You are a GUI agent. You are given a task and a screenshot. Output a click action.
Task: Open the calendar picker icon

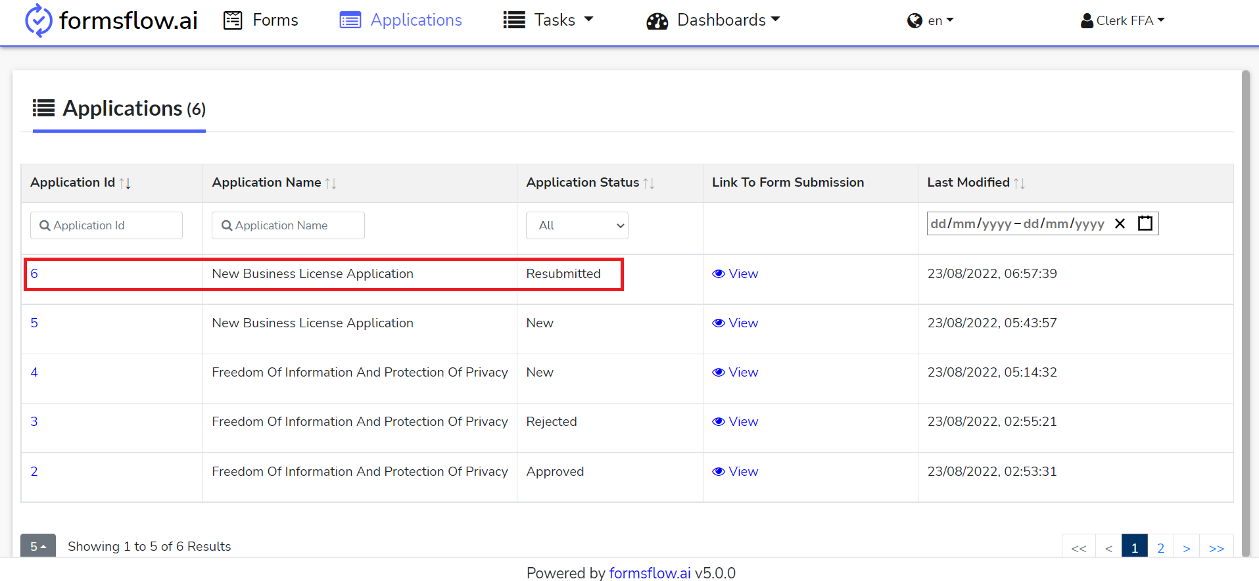(x=1145, y=223)
